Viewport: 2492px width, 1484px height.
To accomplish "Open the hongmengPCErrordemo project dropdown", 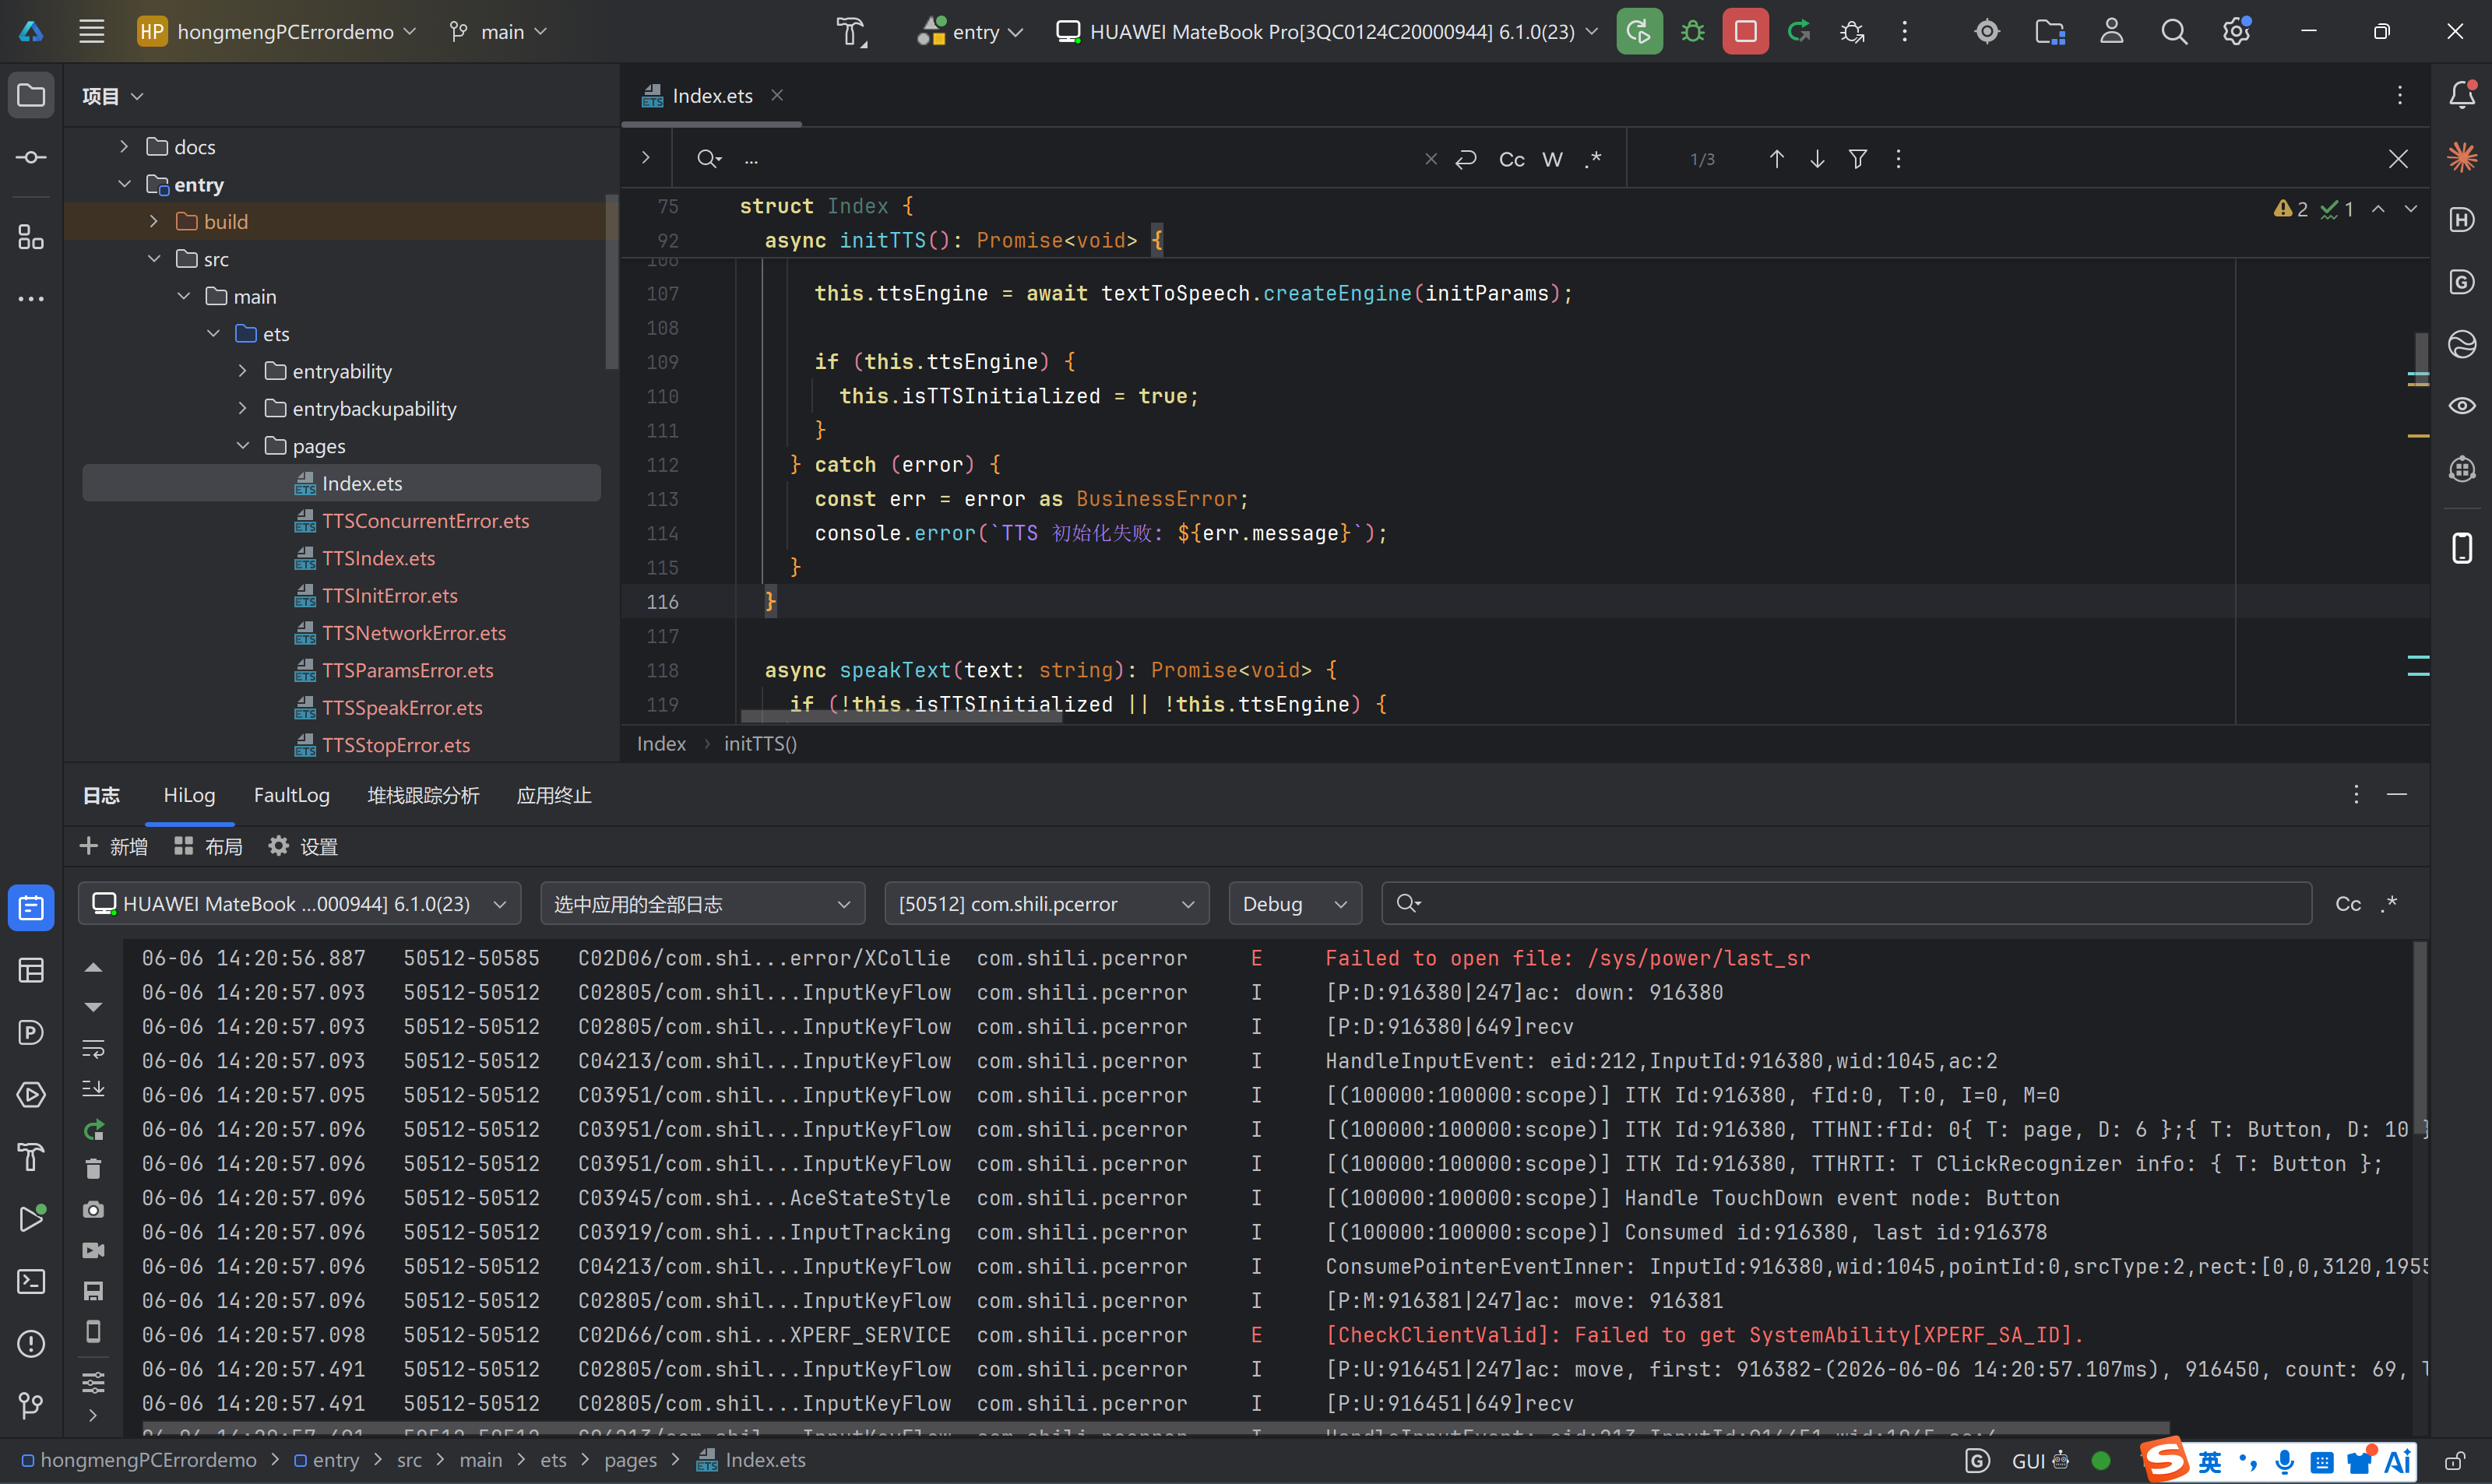I will pos(277,32).
